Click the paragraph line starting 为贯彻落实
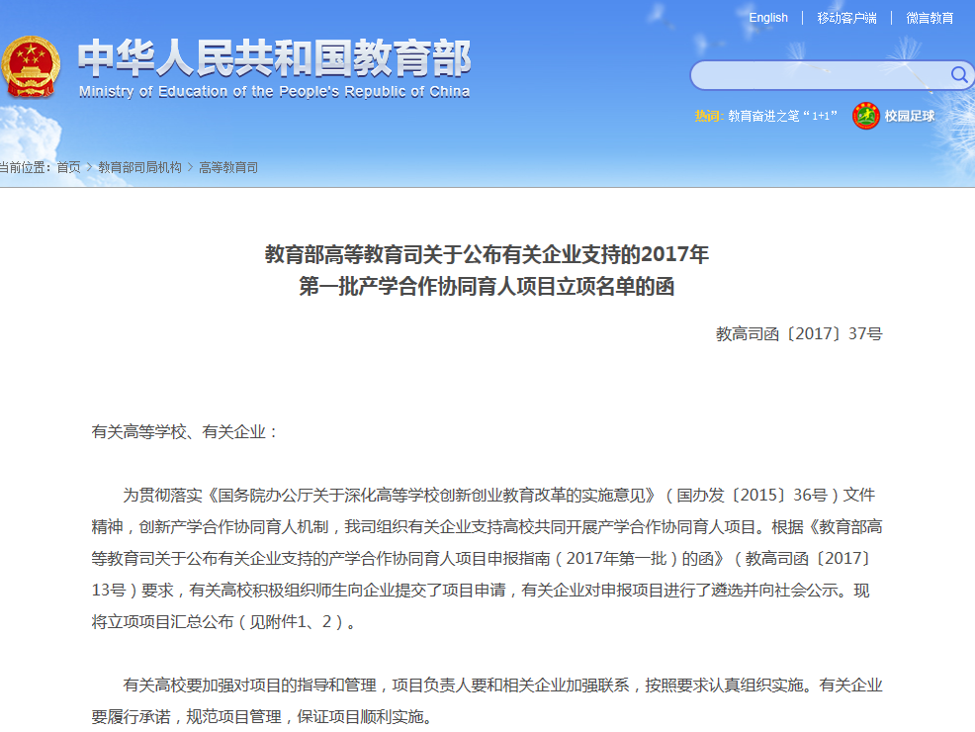Image resolution: width=975 pixels, height=732 pixels. coord(498,495)
